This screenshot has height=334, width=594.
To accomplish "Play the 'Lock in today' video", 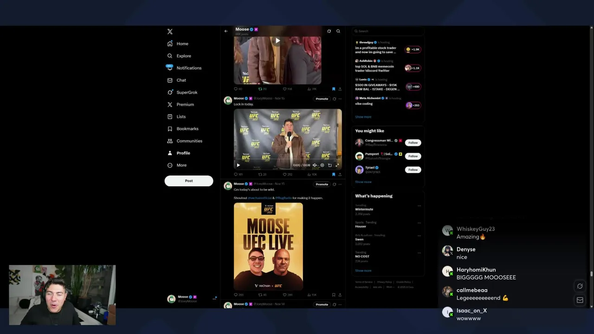I will 239,165.
